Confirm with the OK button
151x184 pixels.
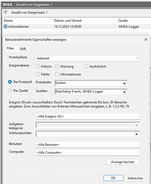113,178
